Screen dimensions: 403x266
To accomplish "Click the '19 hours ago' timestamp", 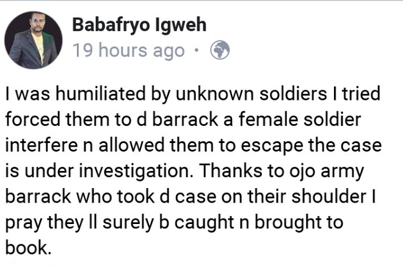I will (129, 51).
